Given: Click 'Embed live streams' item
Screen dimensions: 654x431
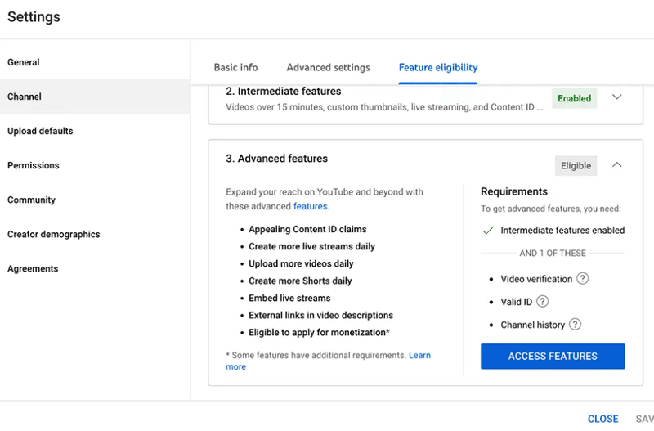Looking at the screenshot, I should pos(289,298).
